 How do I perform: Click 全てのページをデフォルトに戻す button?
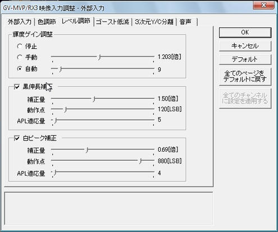[x=245, y=76]
